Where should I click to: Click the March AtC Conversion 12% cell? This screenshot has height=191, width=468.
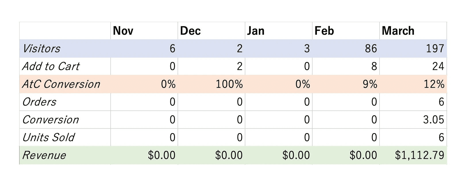click(413, 84)
